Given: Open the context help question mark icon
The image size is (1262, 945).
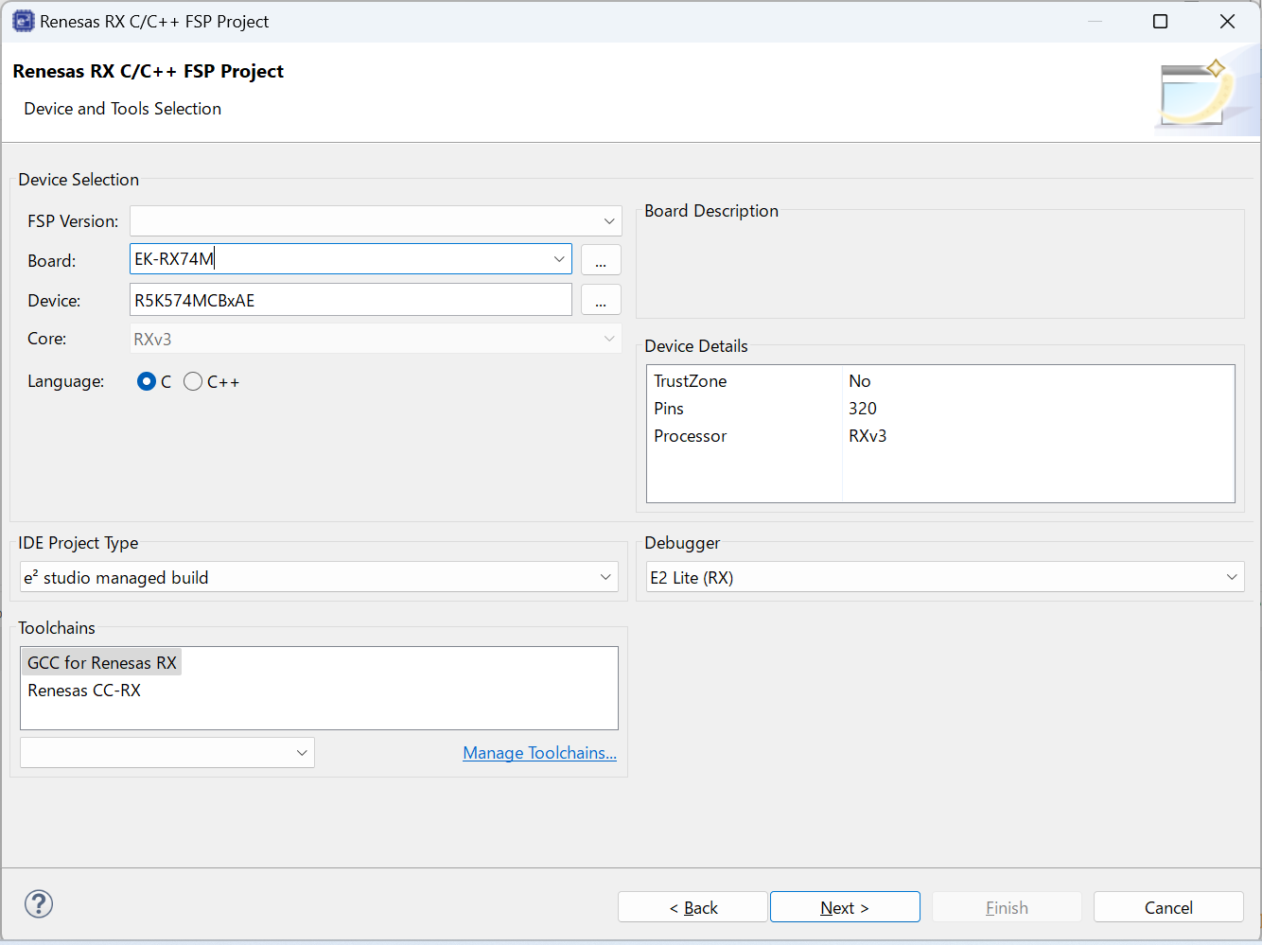Looking at the screenshot, I should 39,904.
